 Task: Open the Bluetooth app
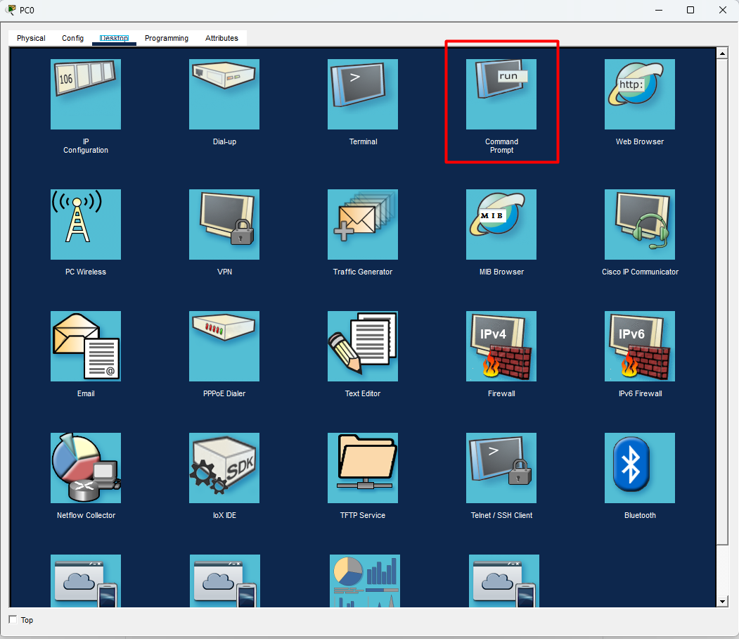(640, 468)
